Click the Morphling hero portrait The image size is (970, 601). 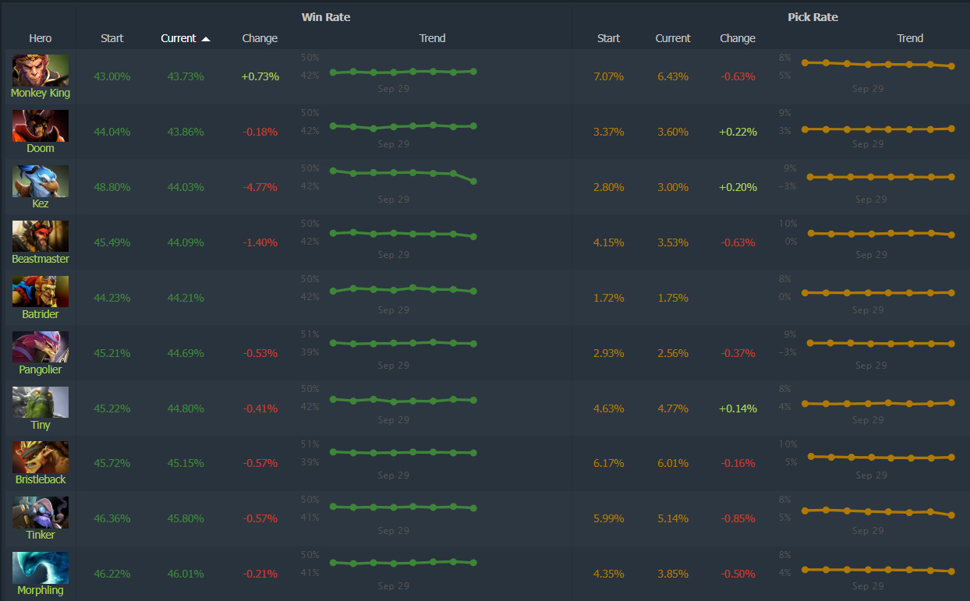click(x=41, y=567)
